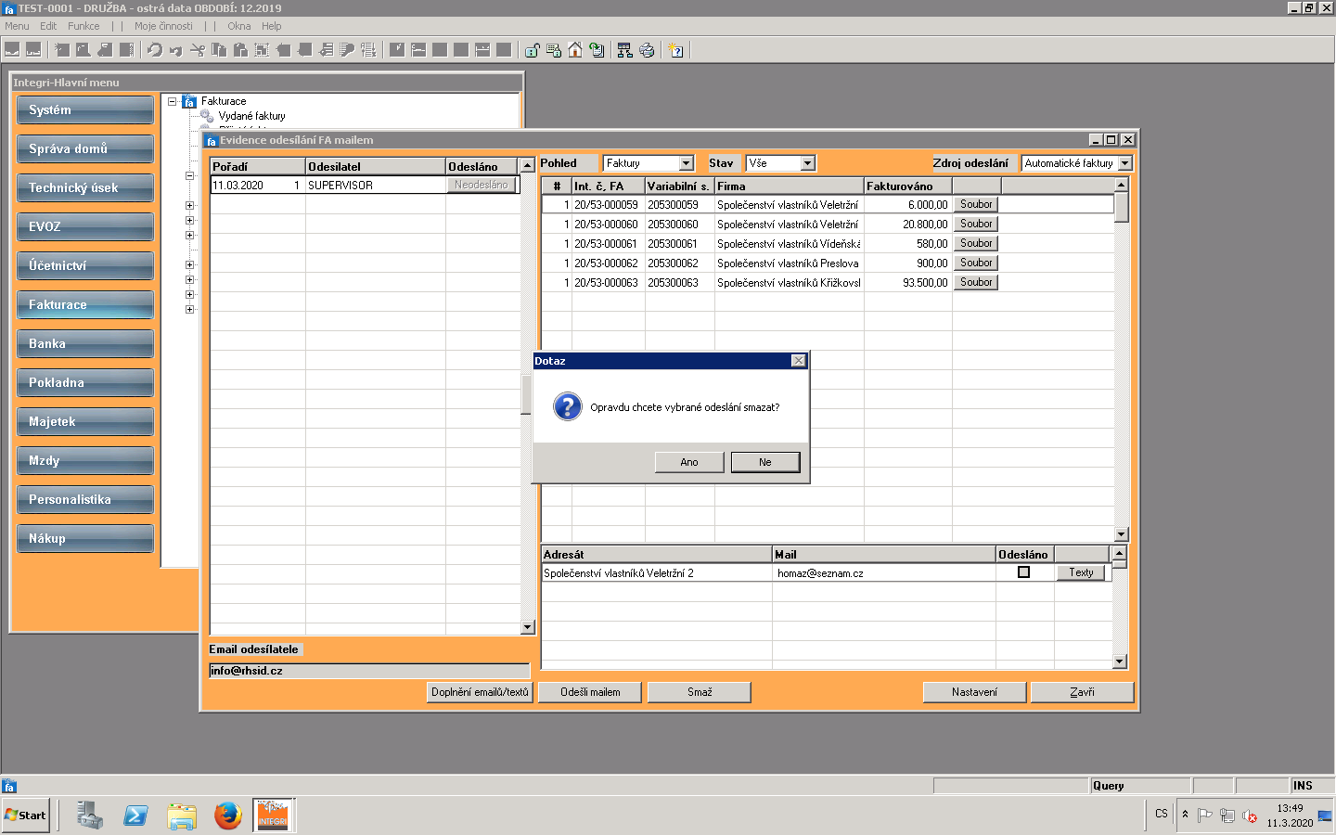Click the down arrow of invoice list scrollbar
Viewport: 1336px width, 835px height.
point(1121,534)
